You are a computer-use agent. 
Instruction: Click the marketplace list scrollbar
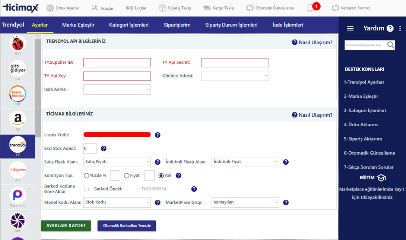coord(38,88)
